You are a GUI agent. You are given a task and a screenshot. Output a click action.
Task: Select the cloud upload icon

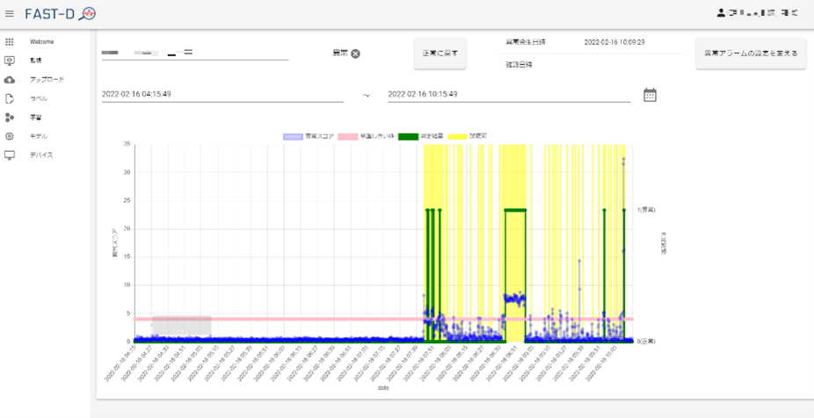coord(10,80)
